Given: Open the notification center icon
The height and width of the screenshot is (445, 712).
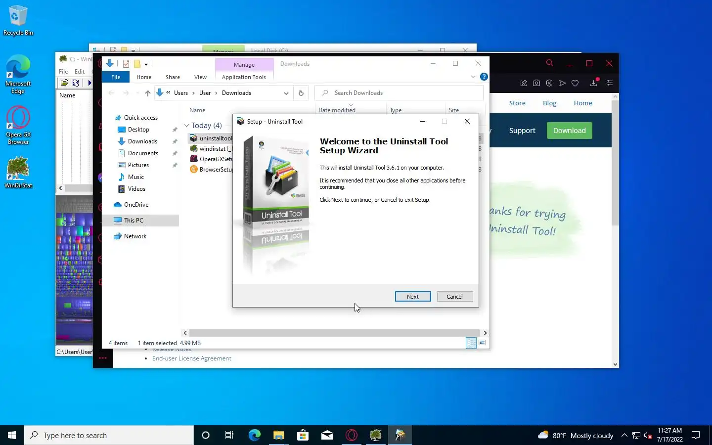Looking at the screenshot, I should (696, 435).
